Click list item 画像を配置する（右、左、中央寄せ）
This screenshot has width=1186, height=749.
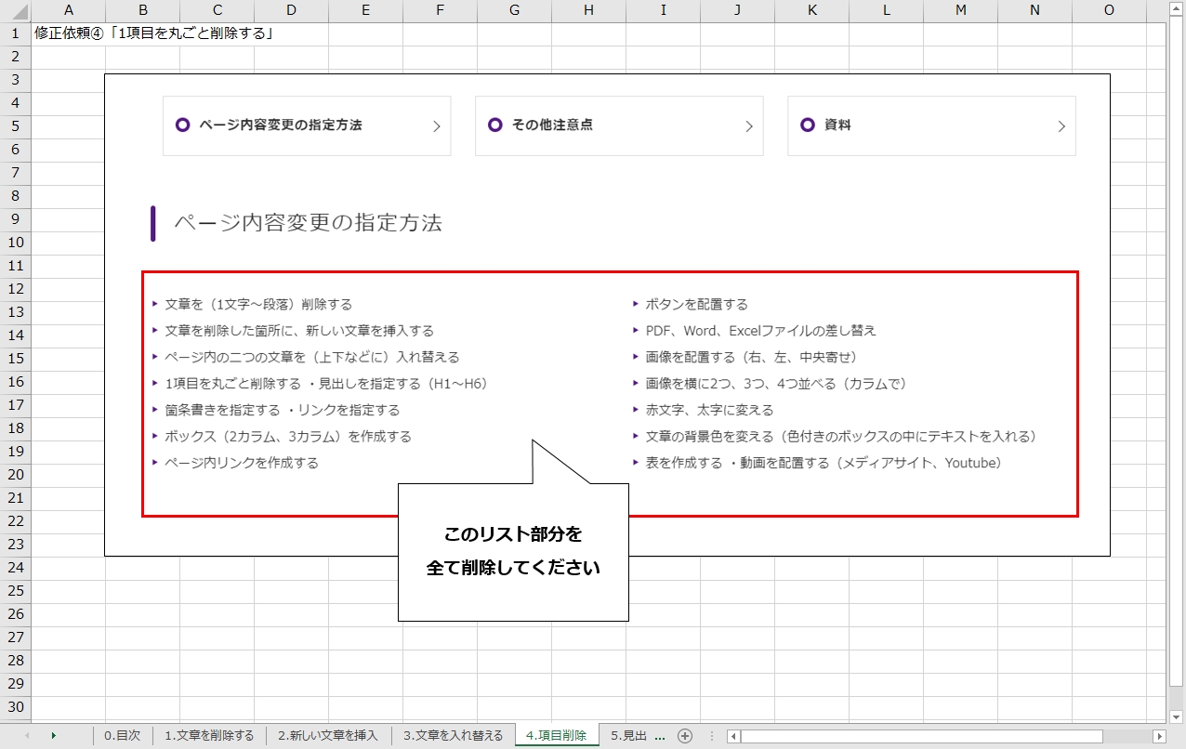[x=751, y=357]
